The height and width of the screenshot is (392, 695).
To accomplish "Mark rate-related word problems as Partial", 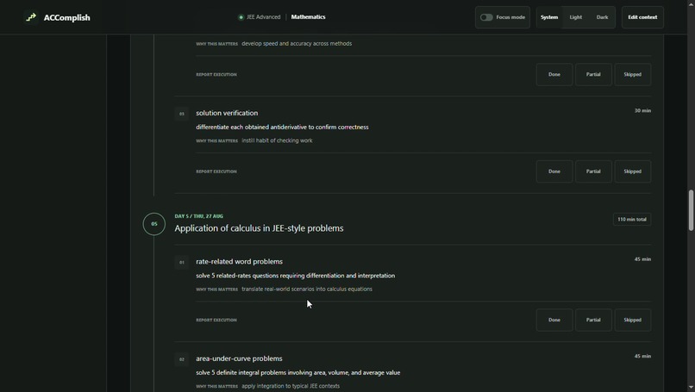I will pyautogui.click(x=593, y=320).
